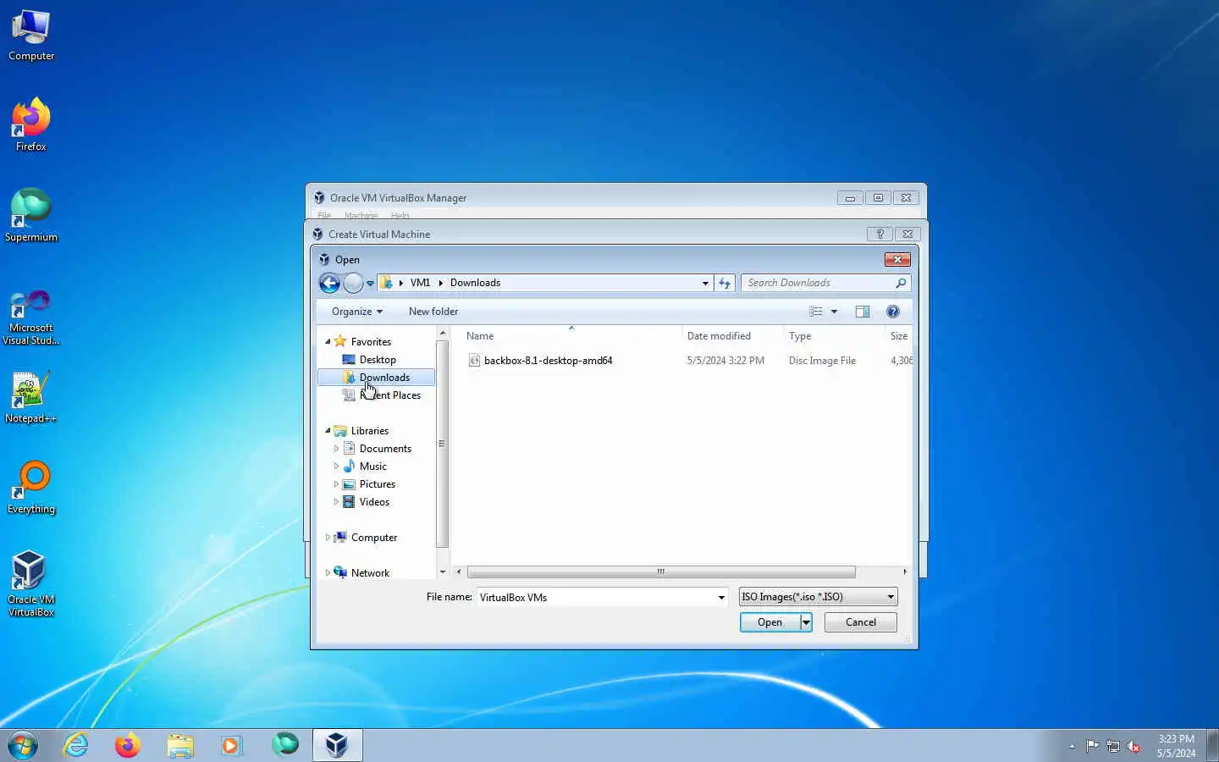
Task: Click Create Virtual Machine help button
Action: point(880,235)
